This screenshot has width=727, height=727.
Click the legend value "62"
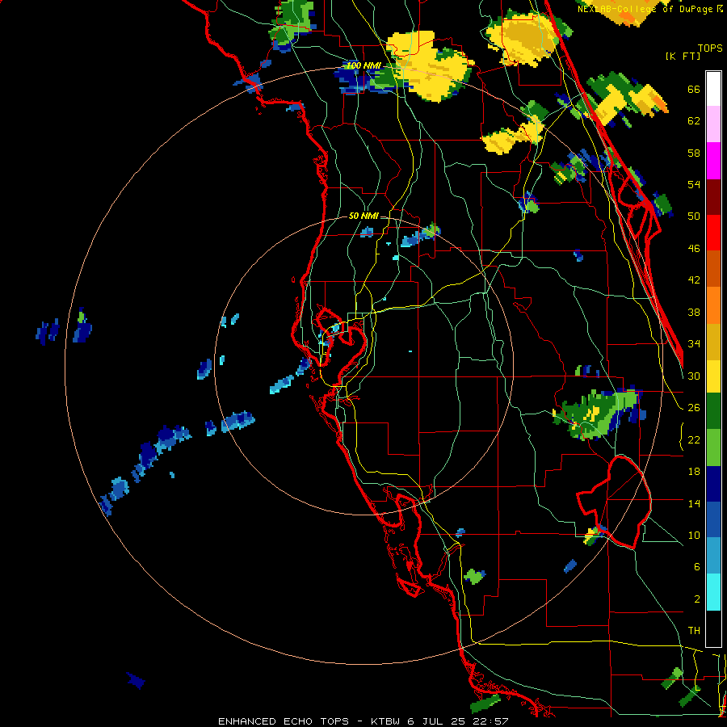click(x=694, y=121)
